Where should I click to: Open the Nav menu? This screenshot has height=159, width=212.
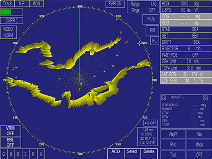[199, 134]
